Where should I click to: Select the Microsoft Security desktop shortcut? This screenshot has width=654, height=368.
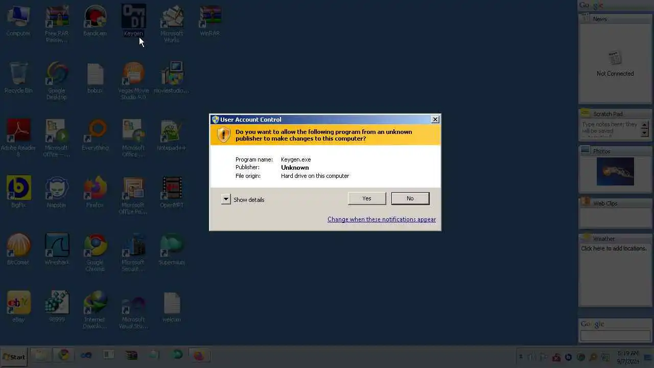(x=133, y=253)
